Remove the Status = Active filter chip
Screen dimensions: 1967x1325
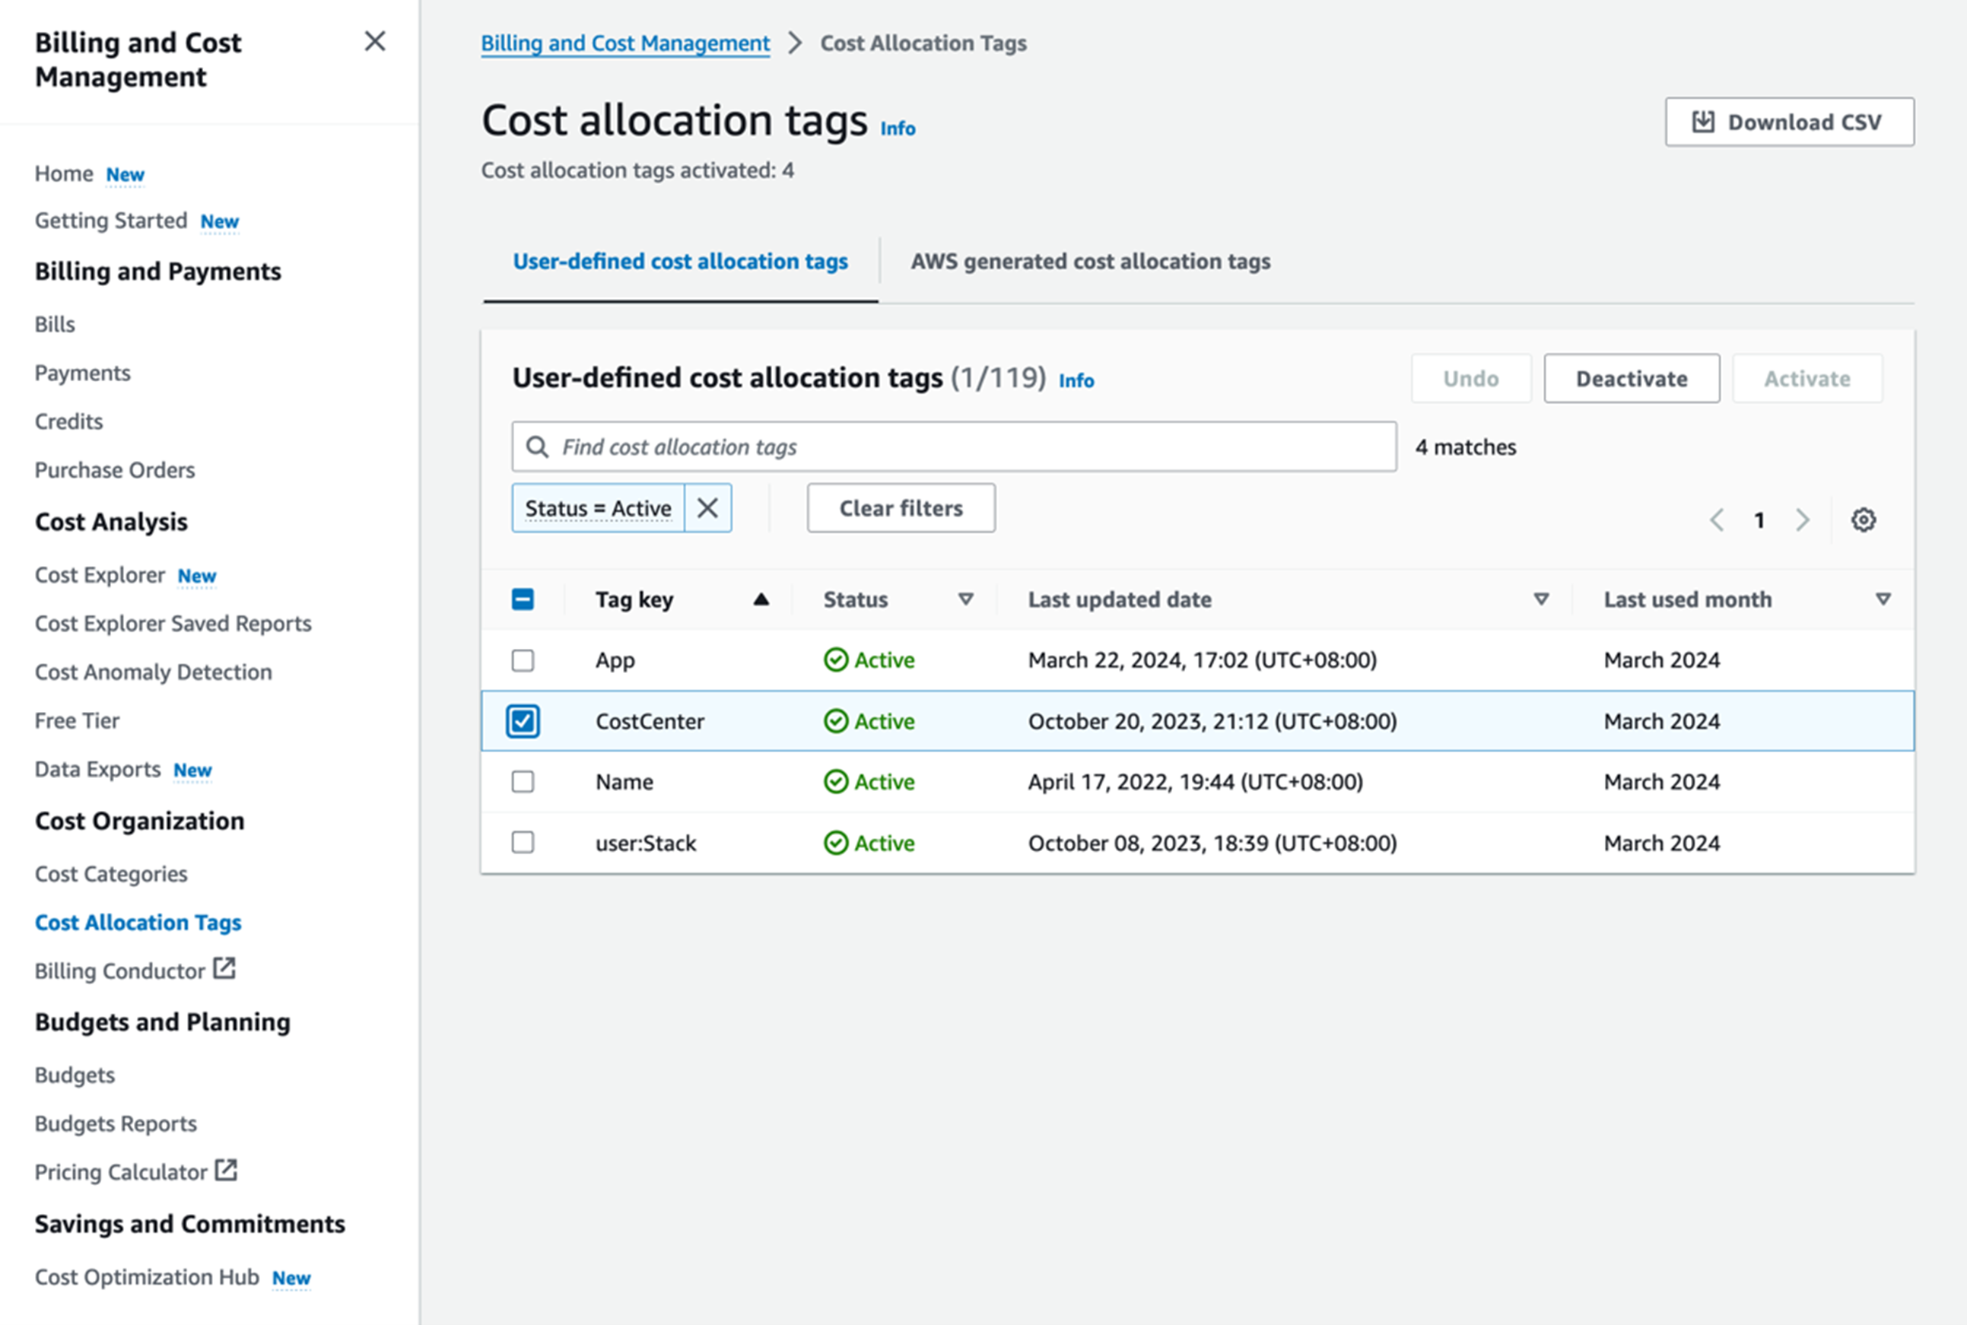tap(708, 508)
